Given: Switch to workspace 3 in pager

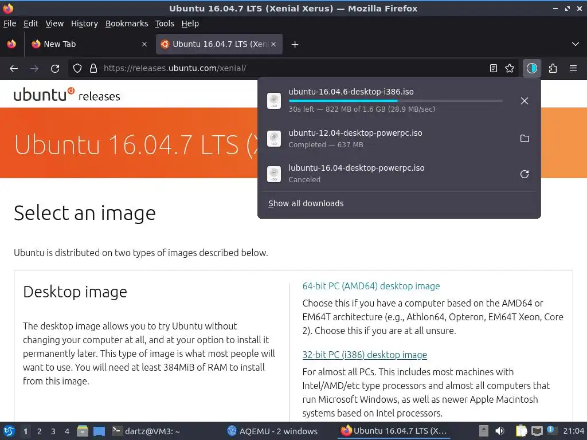Looking at the screenshot, I should click(53, 431).
